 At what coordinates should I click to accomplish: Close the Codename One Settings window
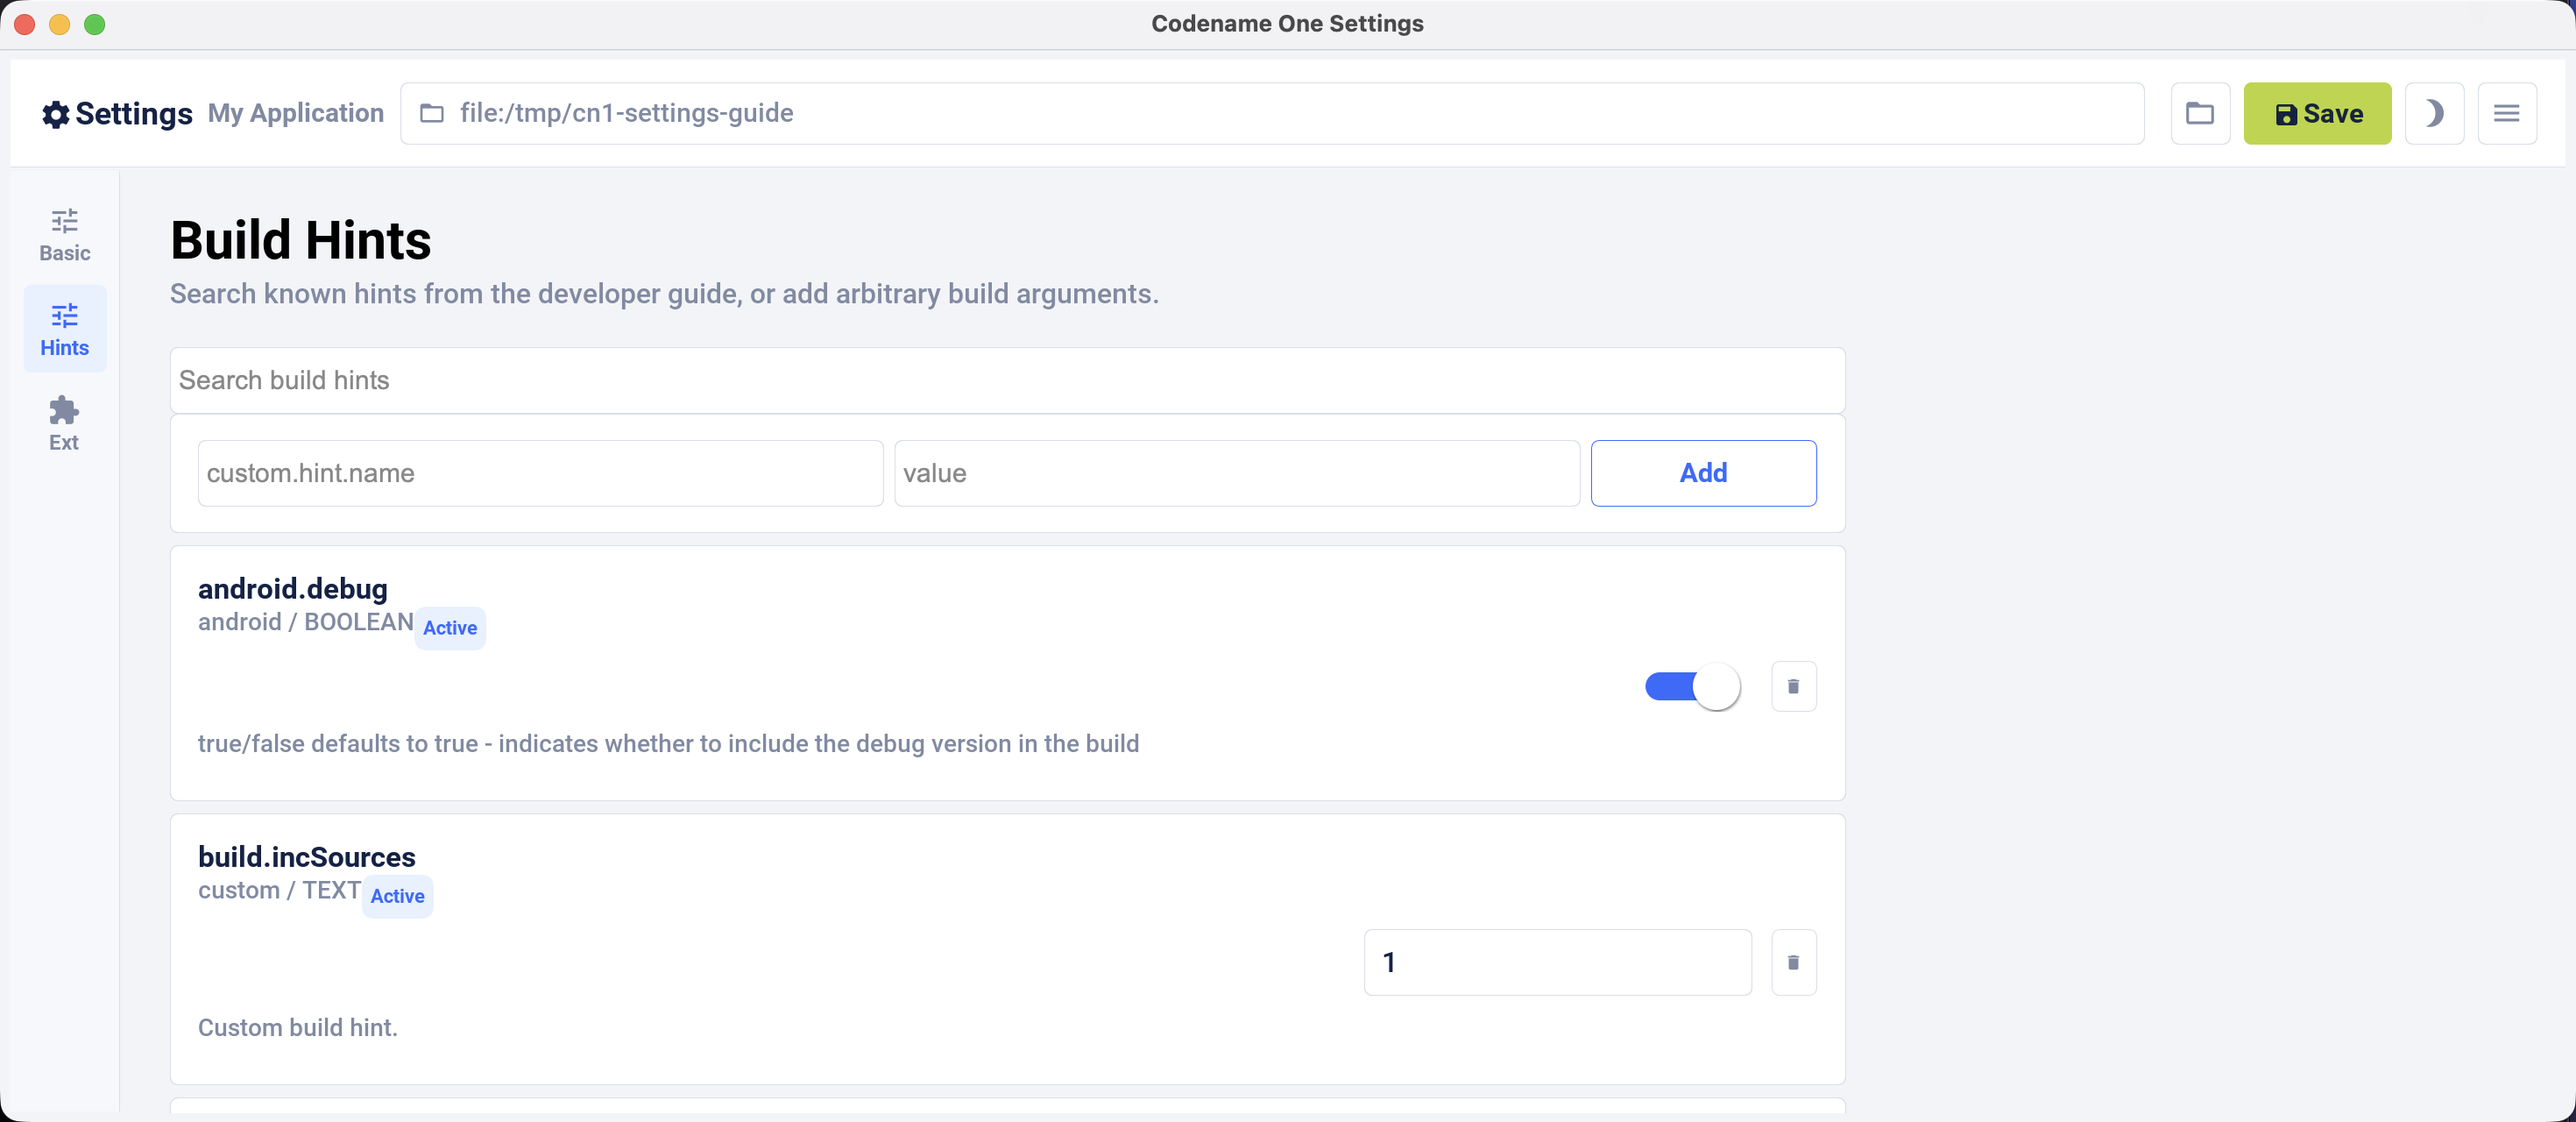pos(25,24)
